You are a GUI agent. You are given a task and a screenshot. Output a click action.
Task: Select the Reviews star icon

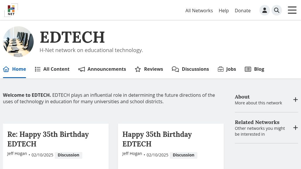coord(138,69)
